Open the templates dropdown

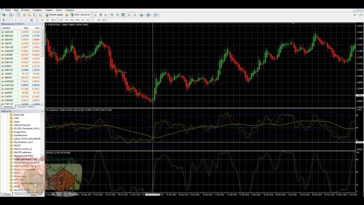coord(156,15)
